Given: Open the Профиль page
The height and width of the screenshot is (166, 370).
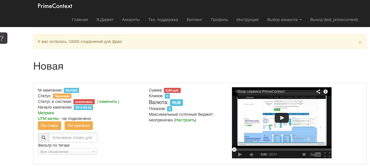Looking at the screenshot, I should (x=219, y=20).
